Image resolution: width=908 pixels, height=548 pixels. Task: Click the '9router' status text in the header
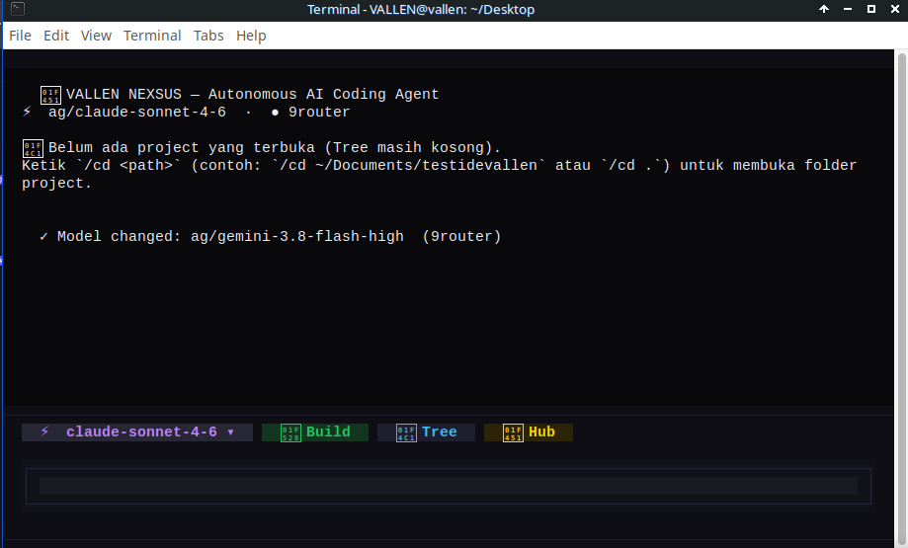319,113
